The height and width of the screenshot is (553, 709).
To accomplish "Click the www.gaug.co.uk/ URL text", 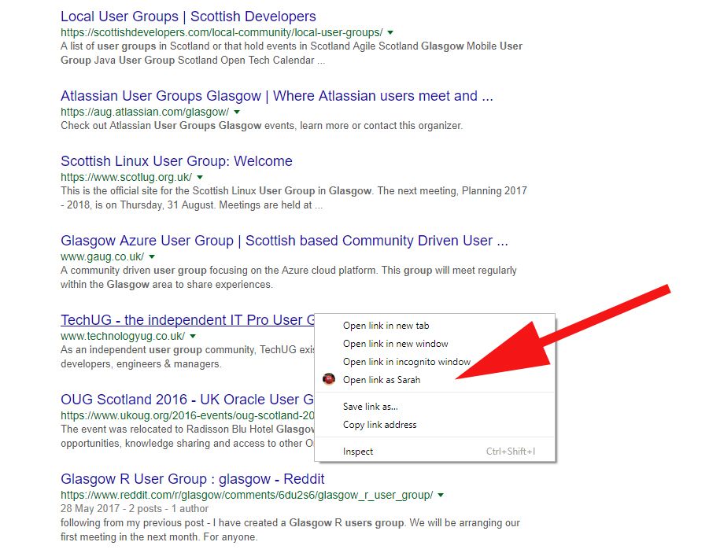I will point(102,256).
